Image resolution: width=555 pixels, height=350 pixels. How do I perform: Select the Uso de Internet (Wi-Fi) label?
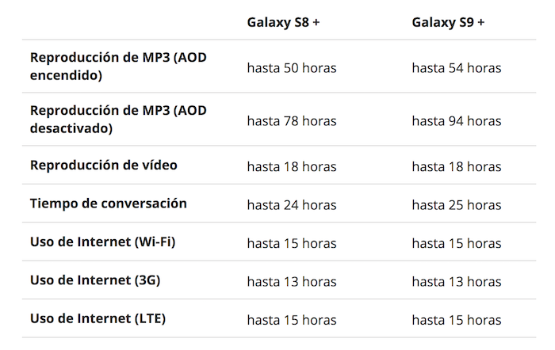(x=102, y=242)
